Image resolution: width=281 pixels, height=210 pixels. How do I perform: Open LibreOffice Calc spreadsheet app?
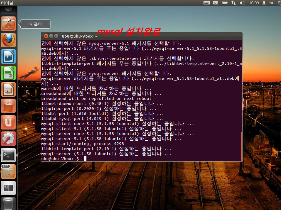point(8,73)
